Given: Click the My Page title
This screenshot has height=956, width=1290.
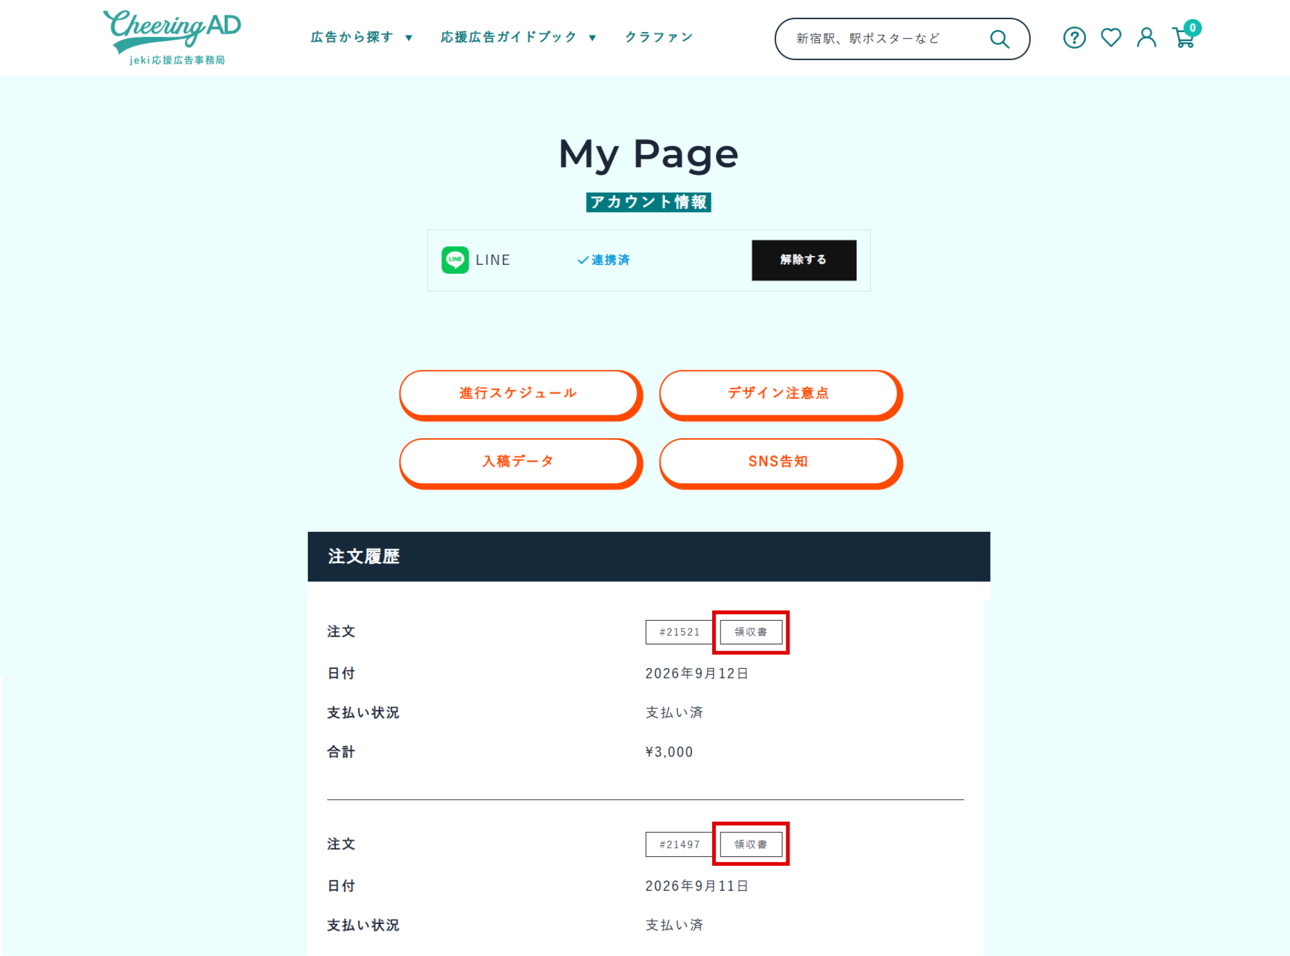Looking at the screenshot, I should 649,154.
